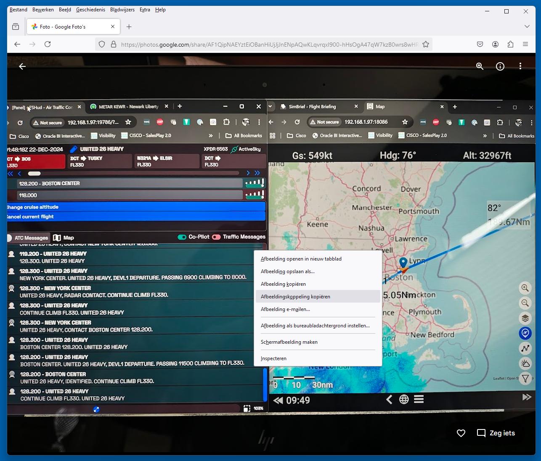The width and height of the screenshot is (541, 461).
Task: Choose Afbeelding kopiëren from context menu
Action: pos(318,284)
